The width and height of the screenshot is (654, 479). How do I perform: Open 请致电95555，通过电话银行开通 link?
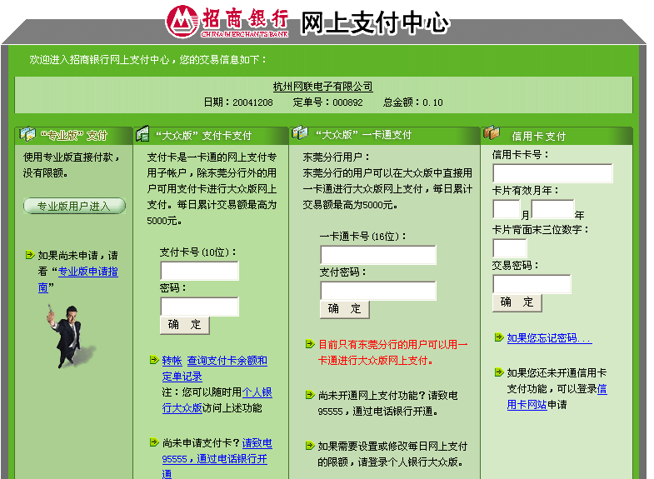click(x=217, y=458)
